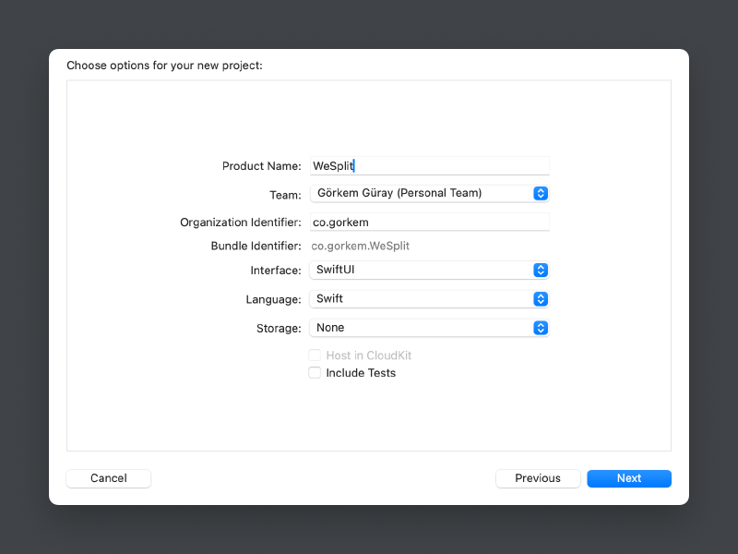738x554 pixels.
Task: Click the Host in CloudKit label text
Action: tap(368, 355)
